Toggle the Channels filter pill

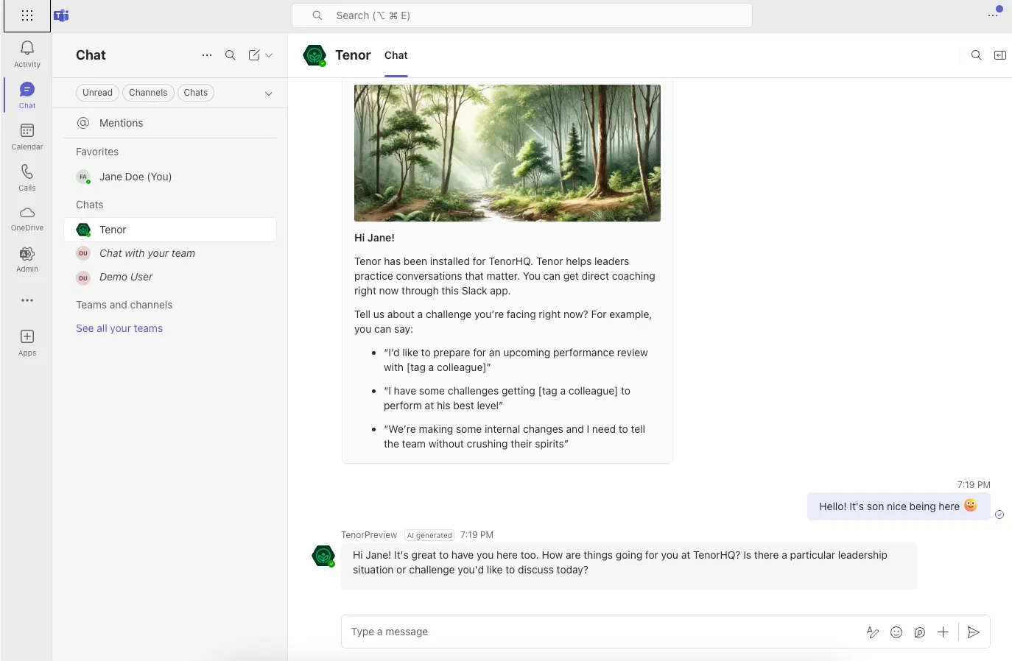[x=148, y=93]
